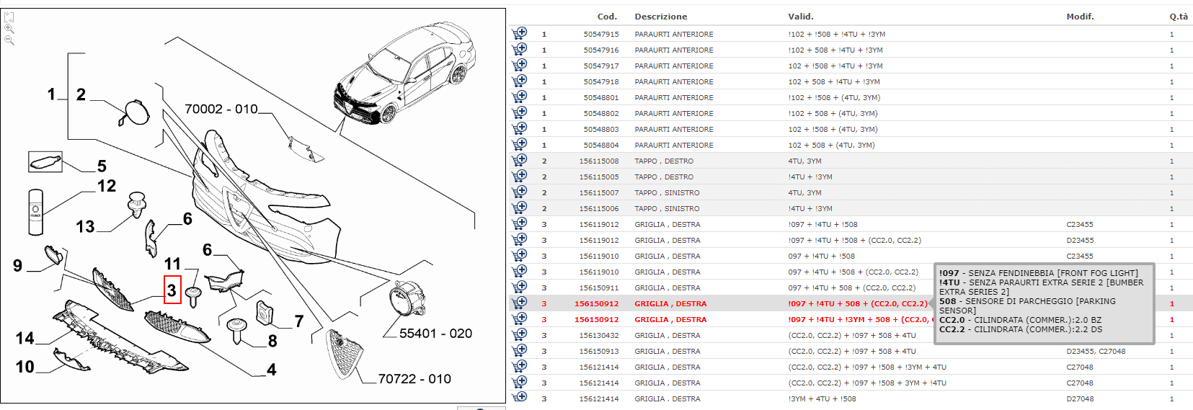
Task: Select callout number 14 in diagram
Action: pos(25,338)
